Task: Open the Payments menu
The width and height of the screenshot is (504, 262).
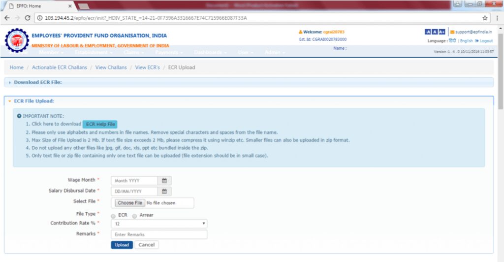Action: [x=168, y=52]
